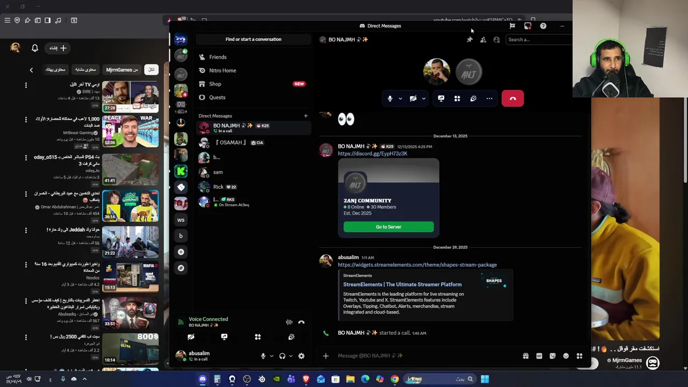This screenshot has height=387, width=688.
Task: Share screen from Voice Connected panel
Action: (224, 336)
